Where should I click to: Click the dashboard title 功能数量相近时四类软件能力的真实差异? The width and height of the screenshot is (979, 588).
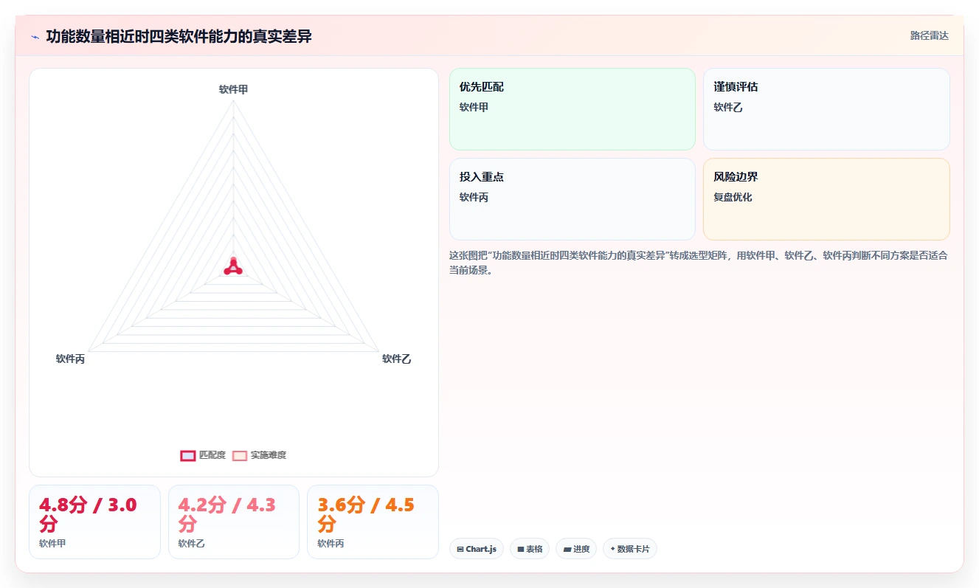tap(179, 37)
